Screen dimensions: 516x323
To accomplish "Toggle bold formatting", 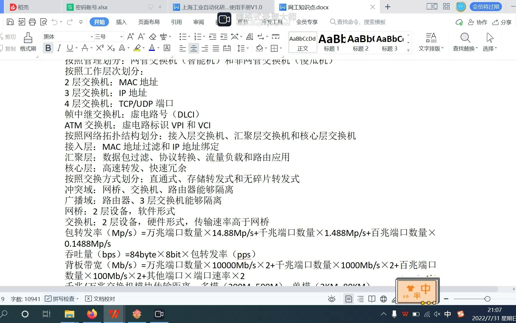I will coord(48,48).
